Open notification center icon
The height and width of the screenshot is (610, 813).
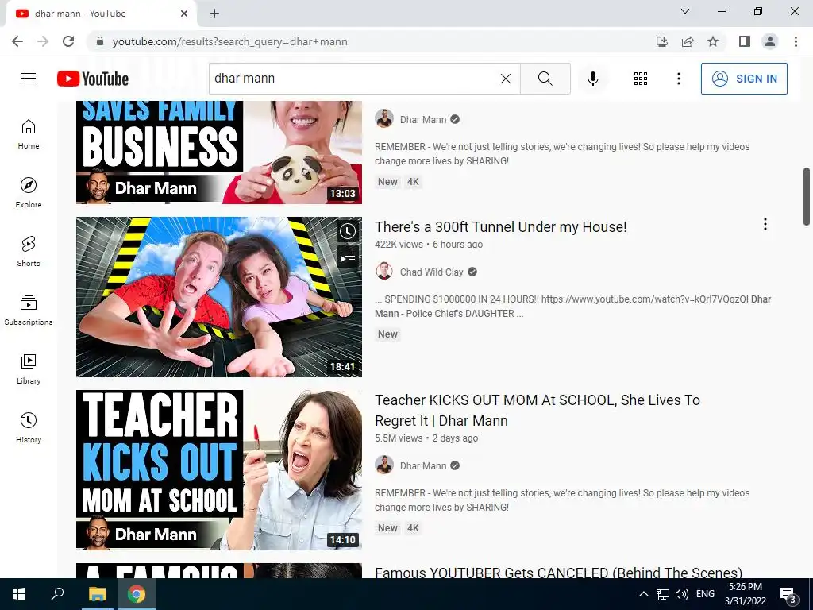788,595
